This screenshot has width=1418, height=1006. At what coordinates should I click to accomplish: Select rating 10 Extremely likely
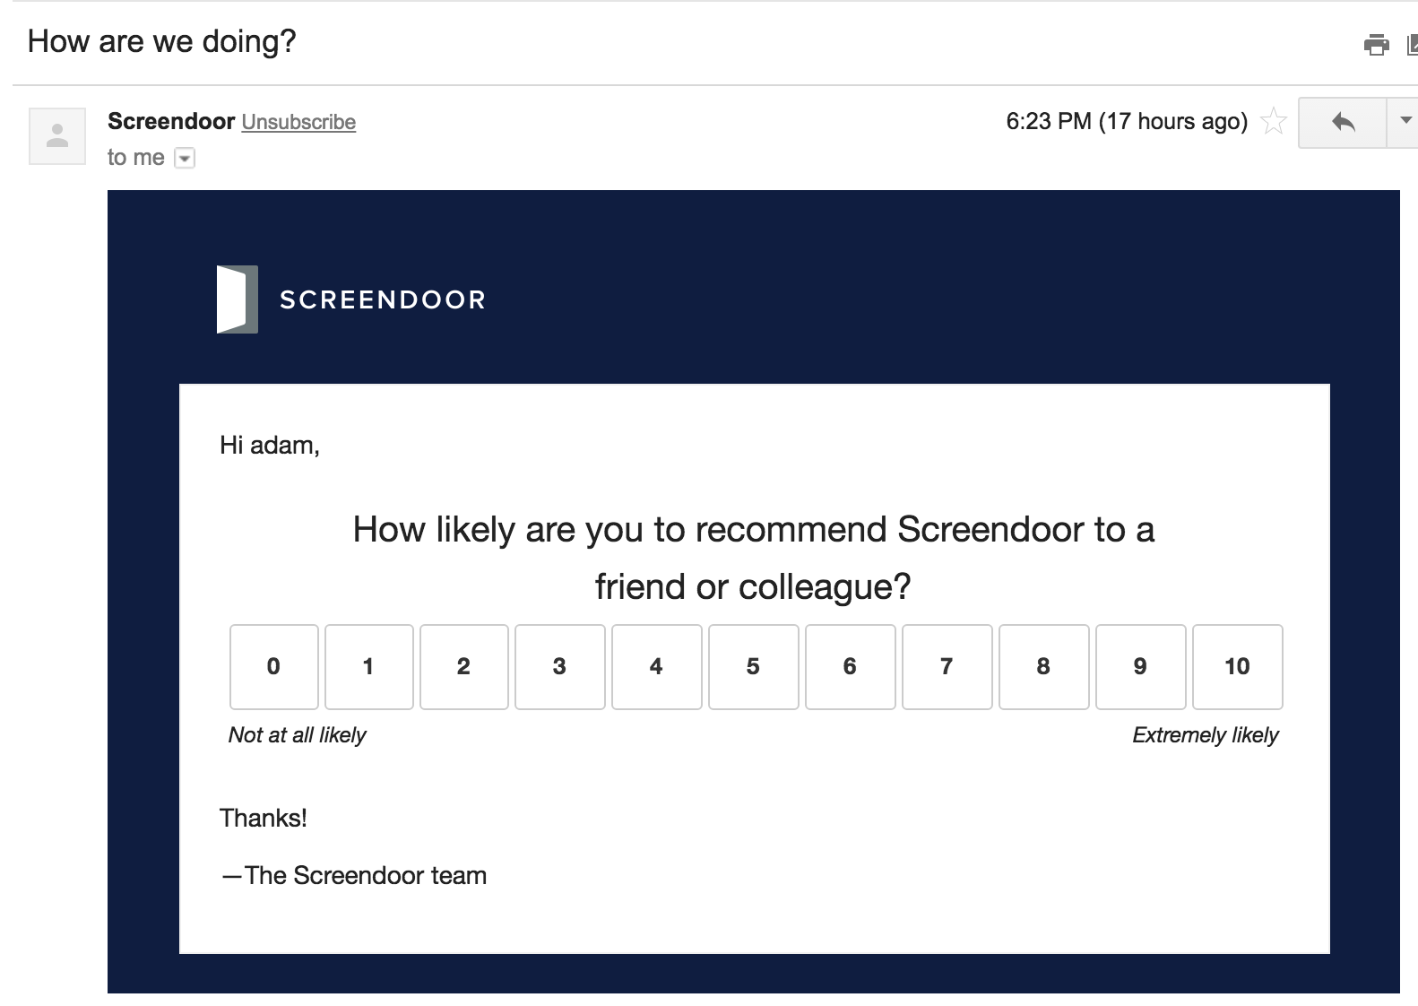pyautogui.click(x=1238, y=667)
